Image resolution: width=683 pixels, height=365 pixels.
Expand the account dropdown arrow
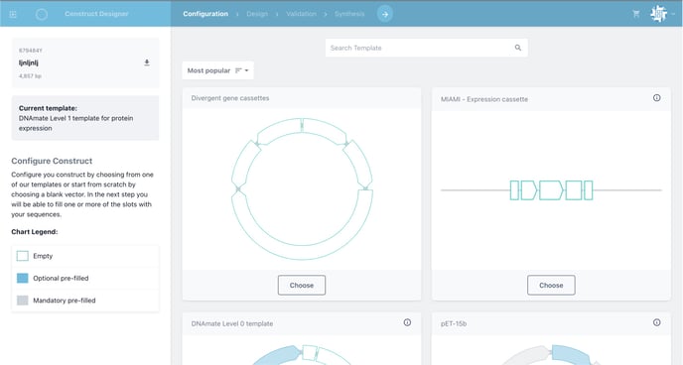pyautogui.click(x=673, y=14)
